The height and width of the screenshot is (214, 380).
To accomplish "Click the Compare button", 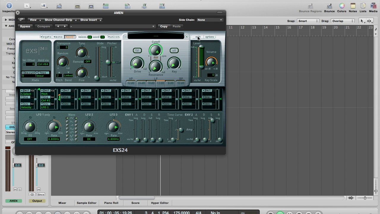I will coord(44,26).
